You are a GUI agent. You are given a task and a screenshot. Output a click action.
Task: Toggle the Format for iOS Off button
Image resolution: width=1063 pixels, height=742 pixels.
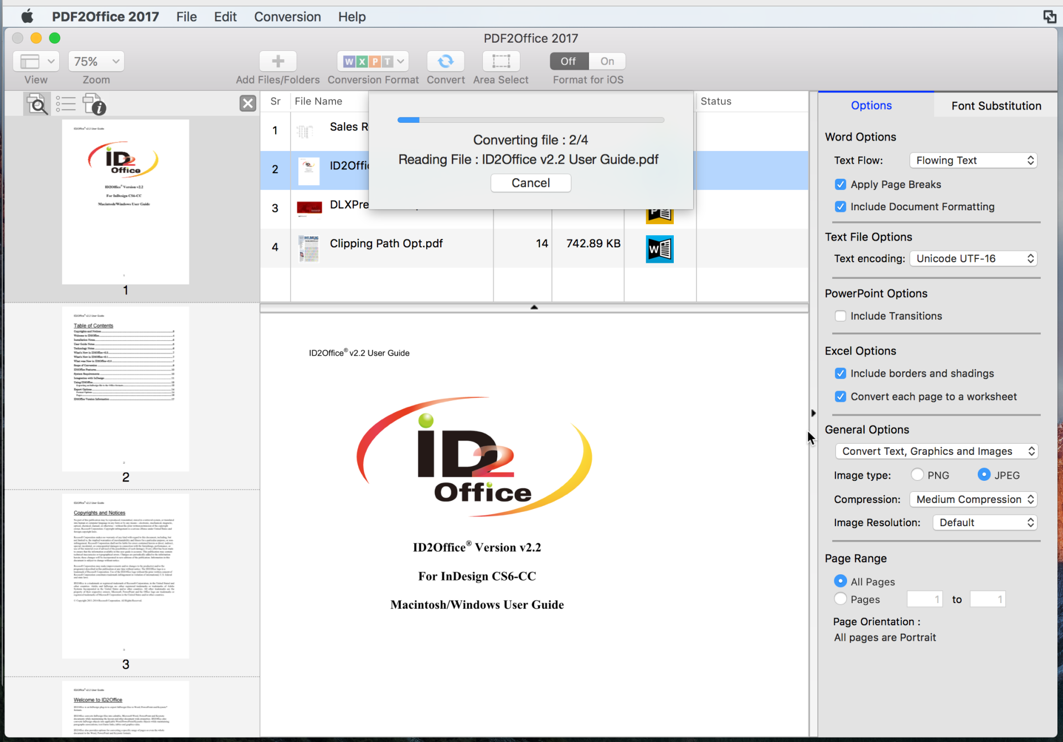[570, 60]
